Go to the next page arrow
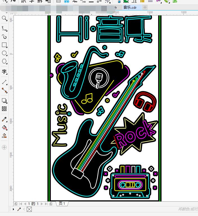 point(42,204)
